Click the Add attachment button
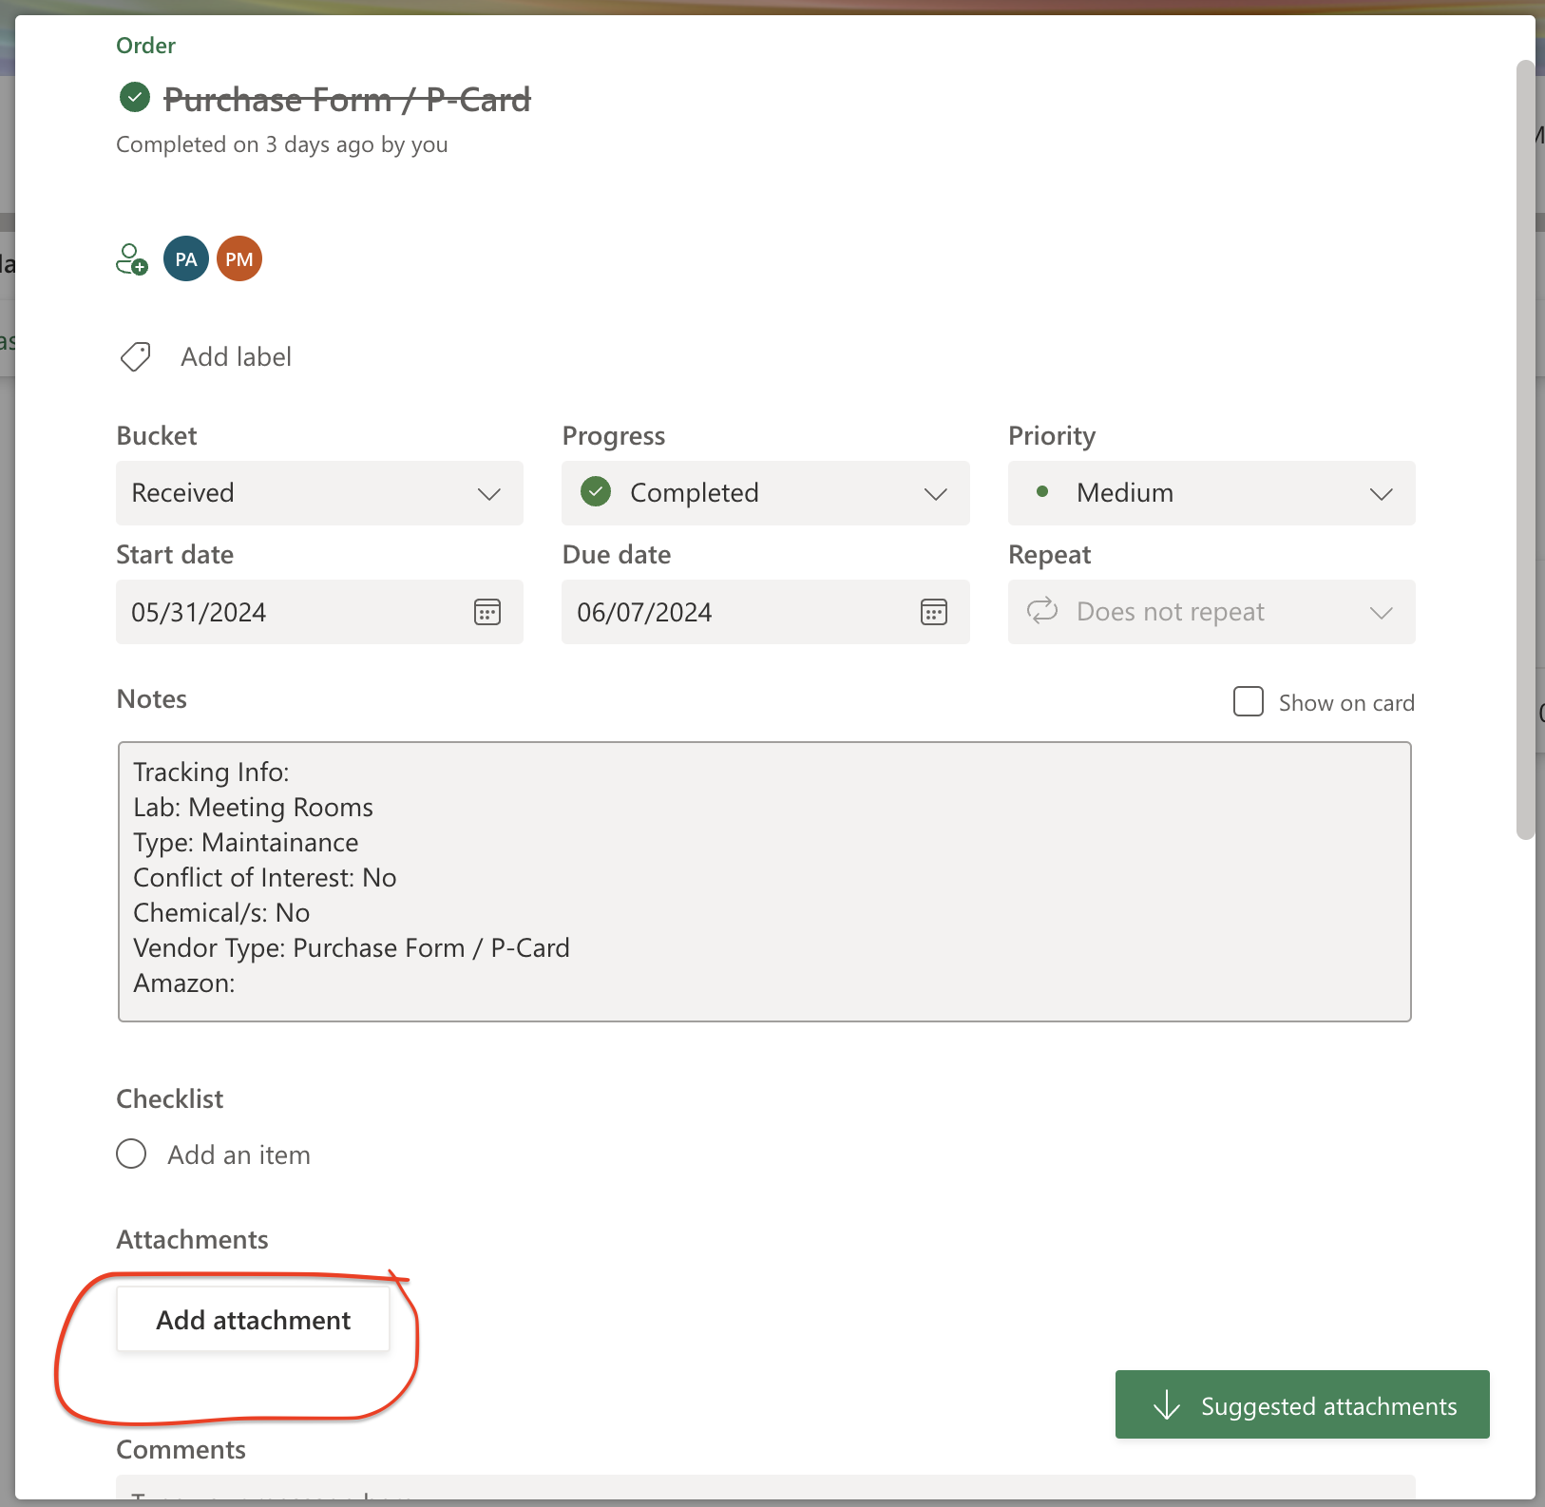Screen dimensions: 1545x1507 click(x=253, y=1320)
